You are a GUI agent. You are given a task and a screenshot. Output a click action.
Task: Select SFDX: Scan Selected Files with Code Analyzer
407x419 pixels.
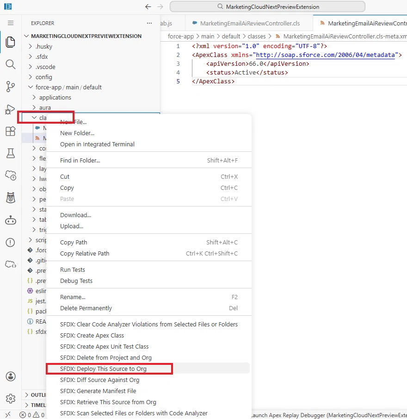coord(149,413)
